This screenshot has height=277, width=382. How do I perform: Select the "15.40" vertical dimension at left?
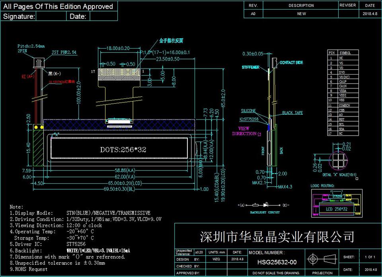(x=28, y=148)
